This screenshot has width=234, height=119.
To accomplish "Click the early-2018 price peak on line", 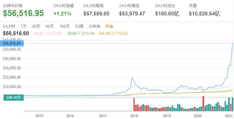I will pyautogui.click(x=132, y=78).
